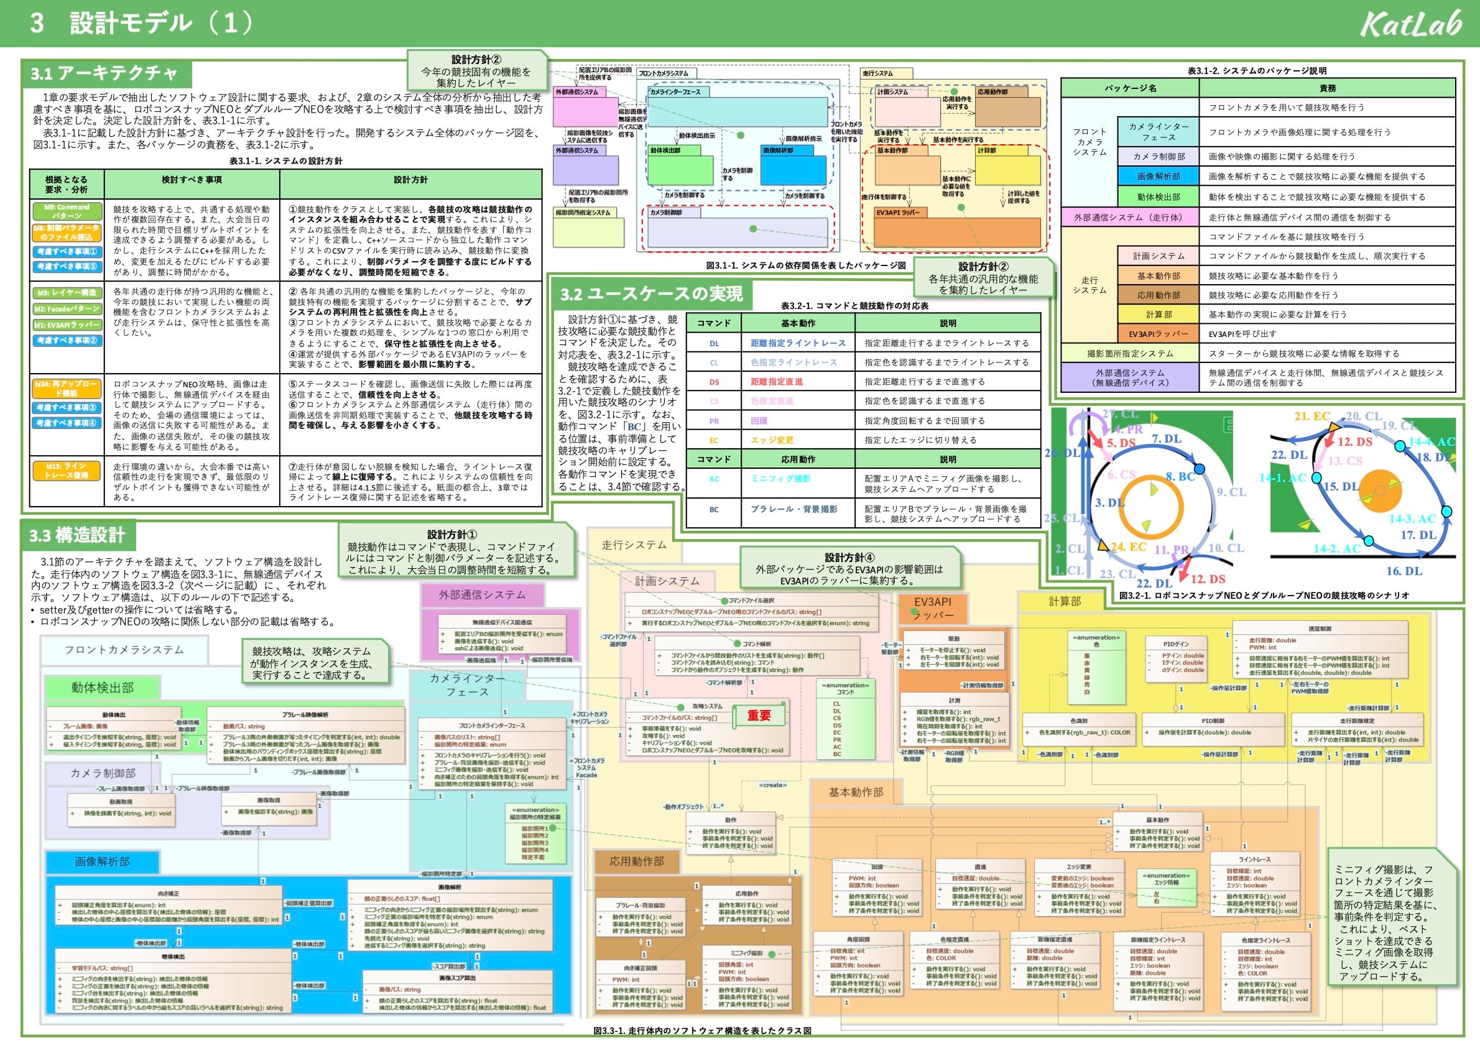
Task: Click the プラレール・背景撮影 action text
Action: (x=793, y=509)
